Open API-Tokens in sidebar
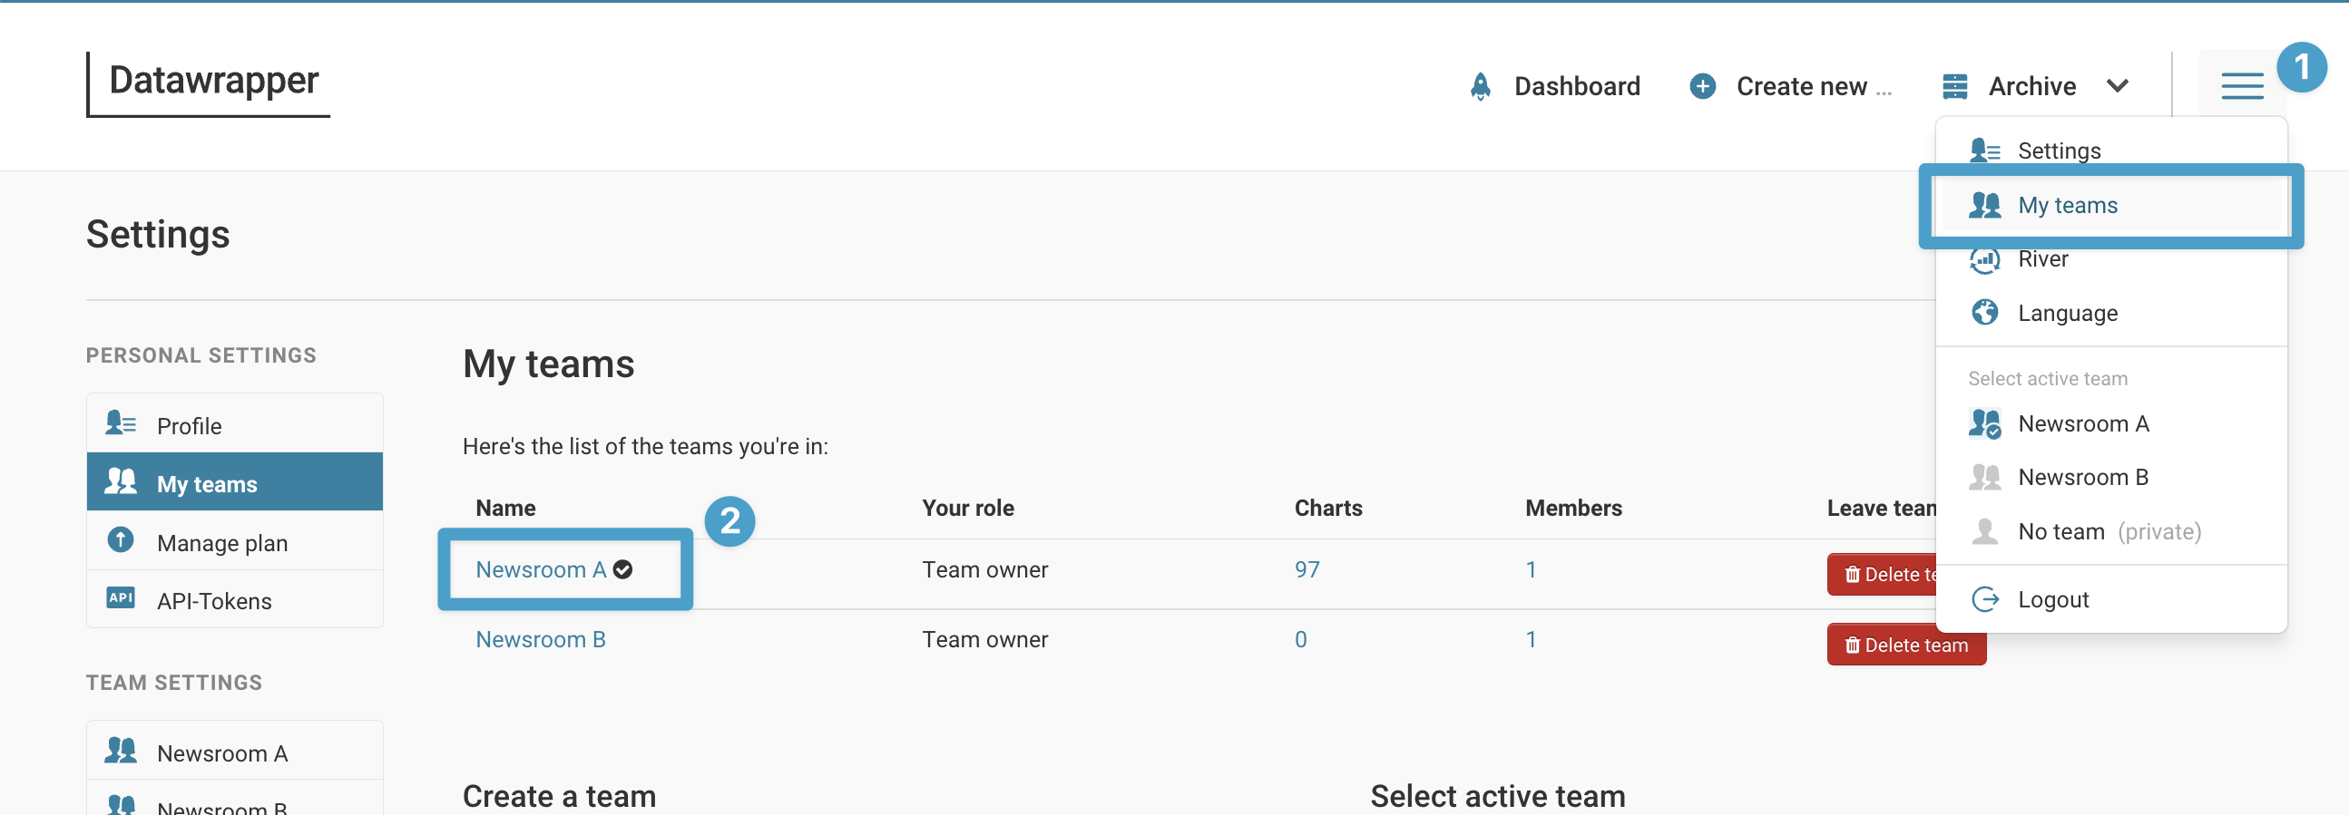The height and width of the screenshot is (815, 2349). pos(234,600)
